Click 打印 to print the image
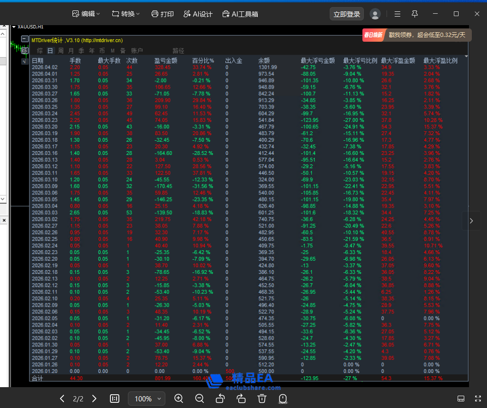The width and height of the screenshot is (487, 408). [162, 14]
